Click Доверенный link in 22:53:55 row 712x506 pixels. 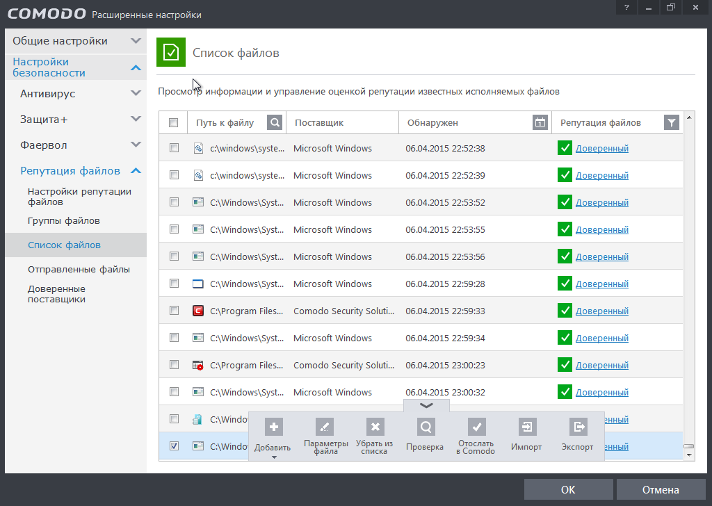(x=601, y=229)
